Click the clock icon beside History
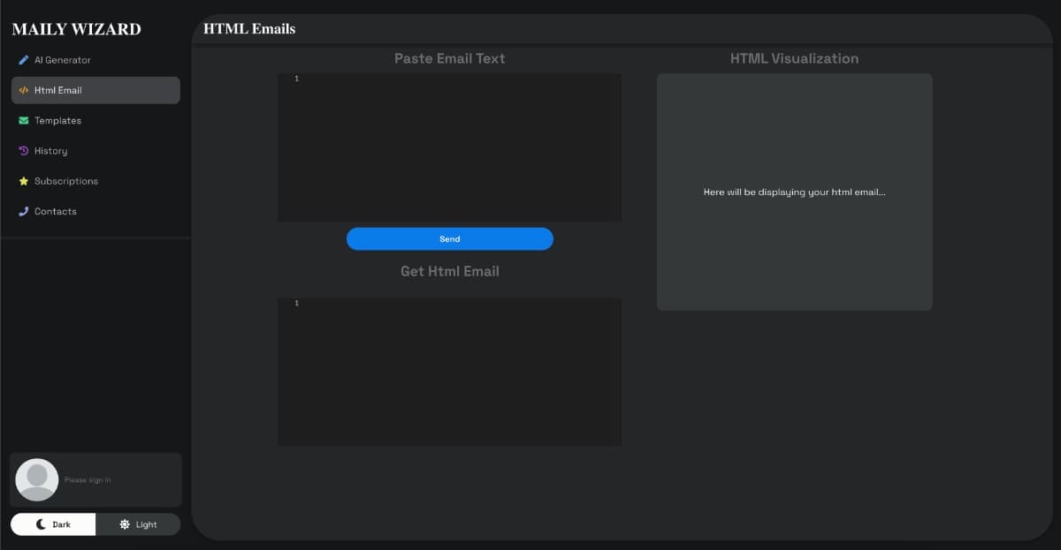The height and width of the screenshot is (550, 1061). (x=24, y=151)
